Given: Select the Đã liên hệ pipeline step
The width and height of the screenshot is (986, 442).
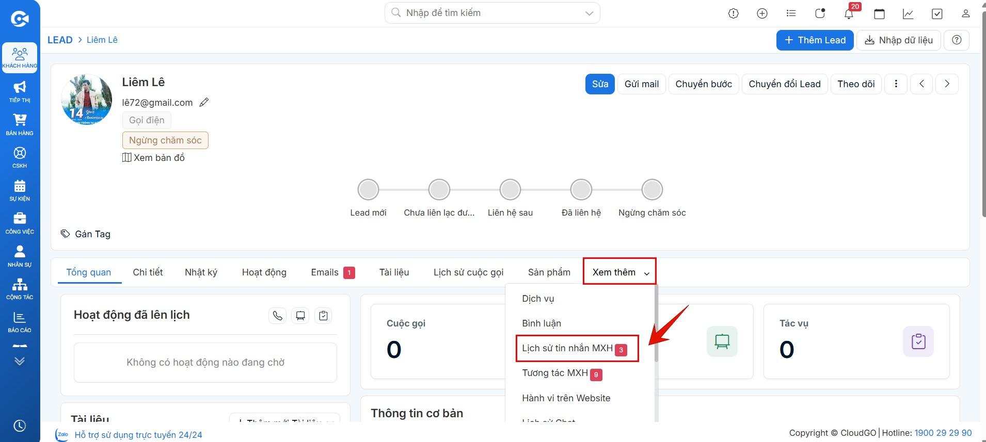Looking at the screenshot, I should [x=581, y=190].
